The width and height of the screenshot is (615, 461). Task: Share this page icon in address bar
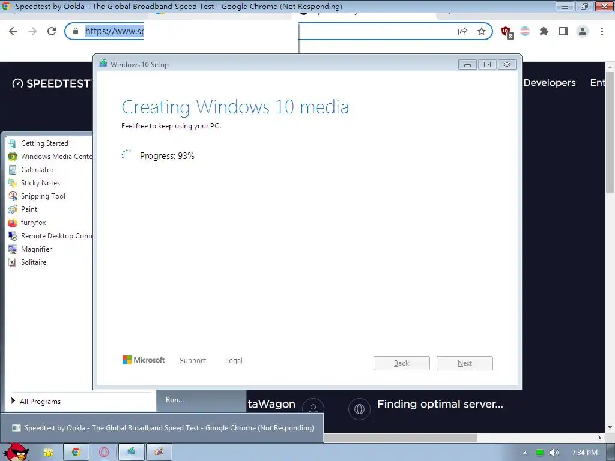point(463,31)
